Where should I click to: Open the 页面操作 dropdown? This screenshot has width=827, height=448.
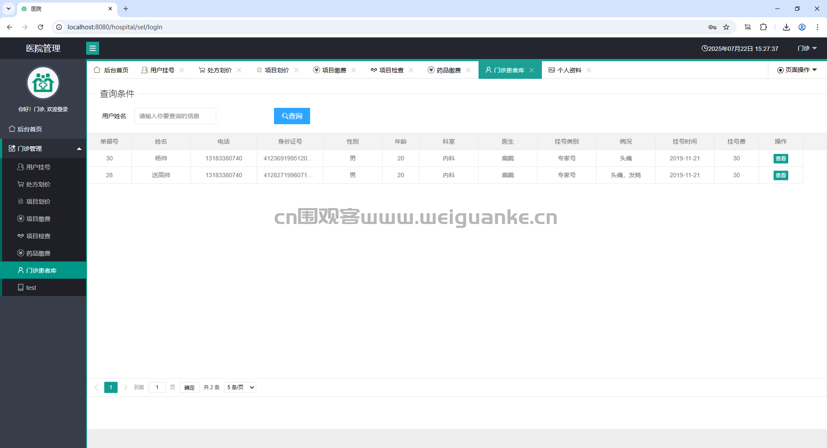coord(797,70)
